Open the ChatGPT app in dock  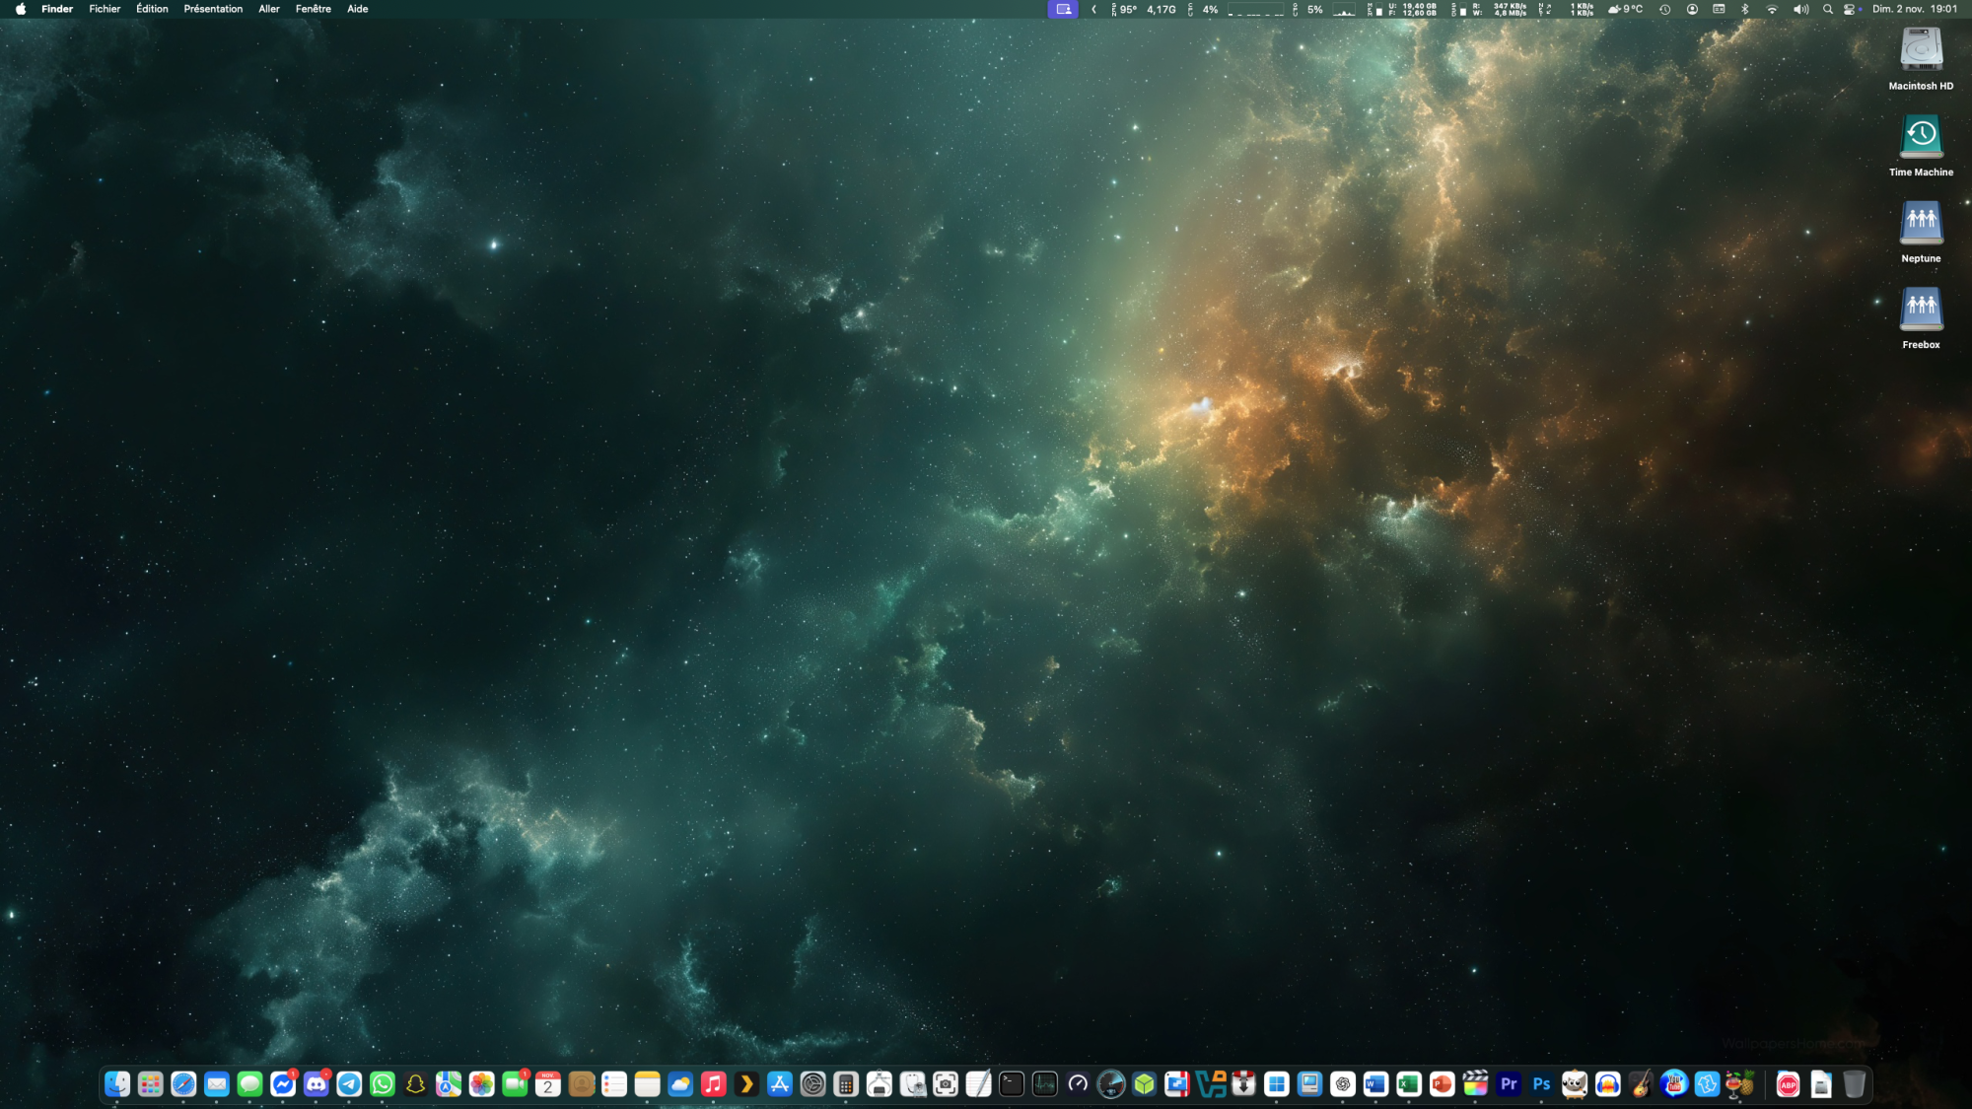tap(1343, 1084)
